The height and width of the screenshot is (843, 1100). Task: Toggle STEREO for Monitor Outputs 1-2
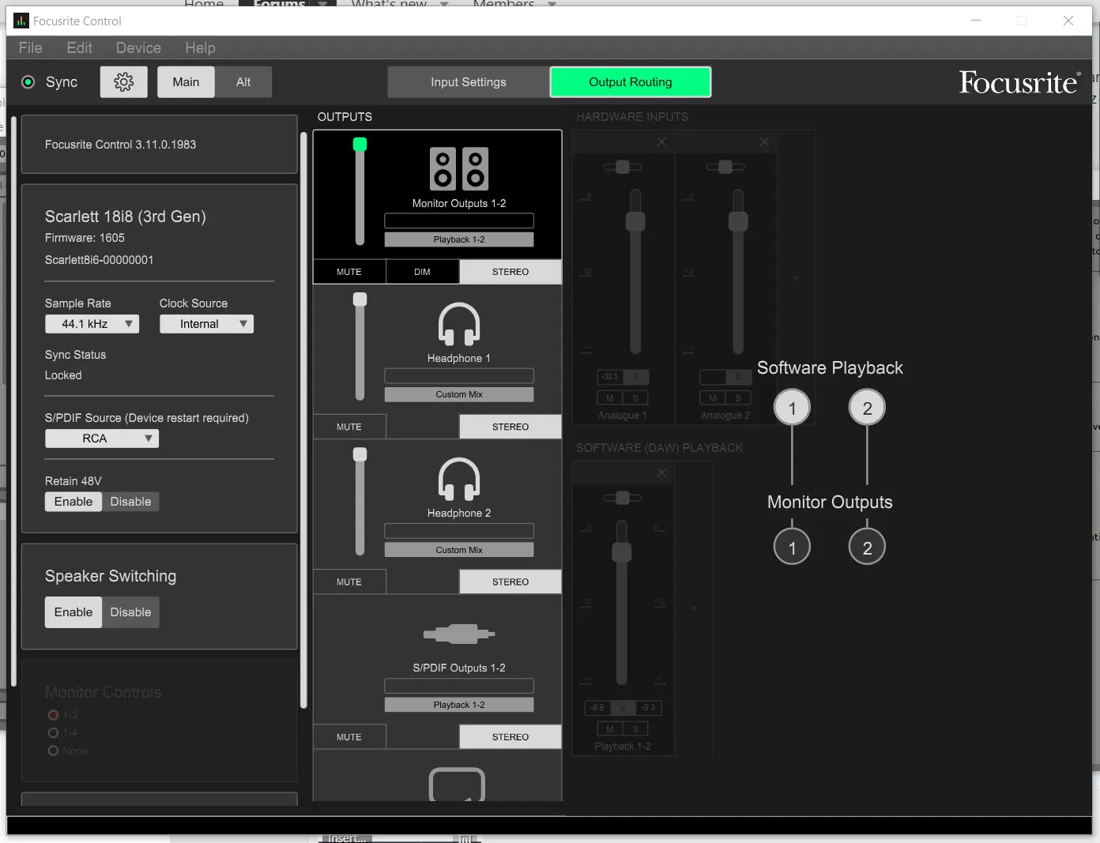click(510, 272)
